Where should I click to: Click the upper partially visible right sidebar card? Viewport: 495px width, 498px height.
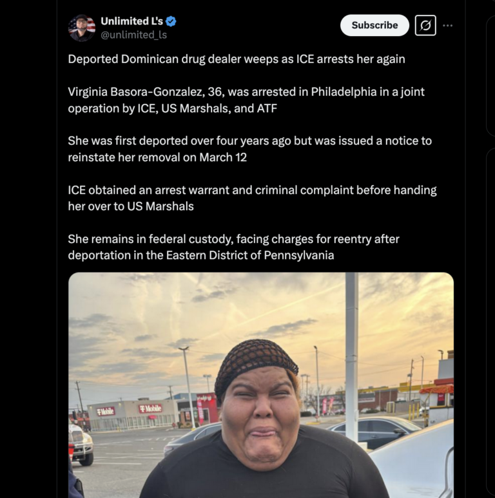(491, 76)
